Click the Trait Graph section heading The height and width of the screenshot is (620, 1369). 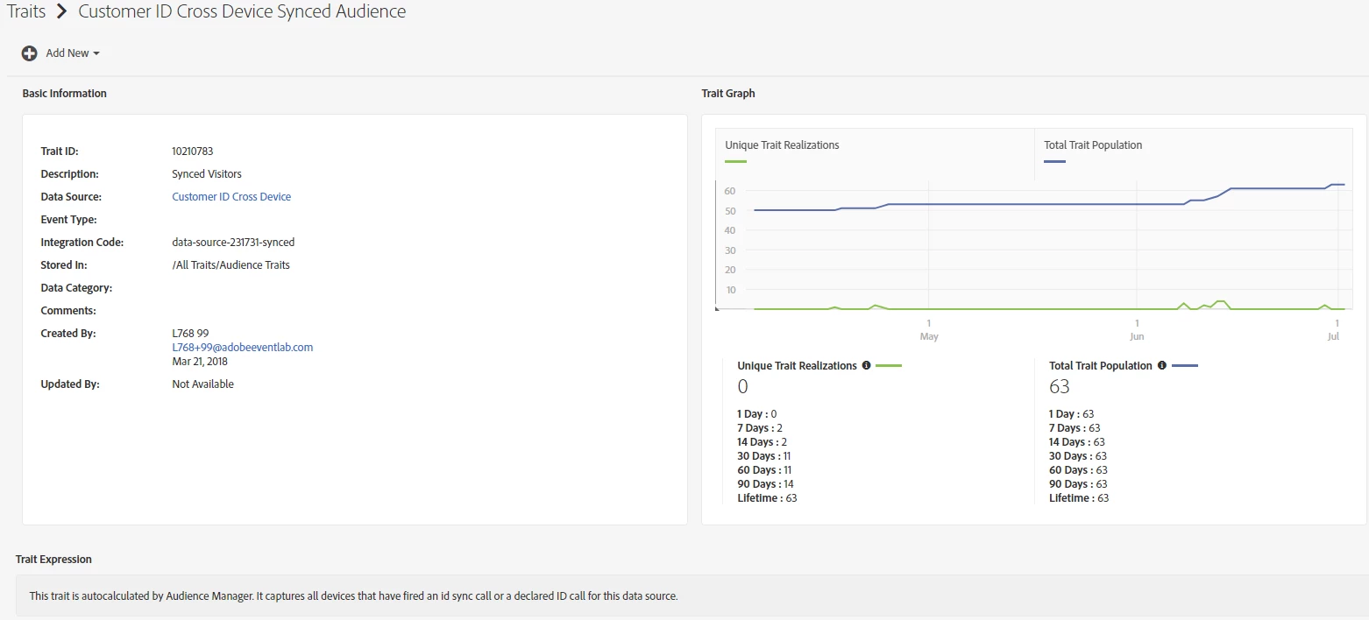coord(728,94)
